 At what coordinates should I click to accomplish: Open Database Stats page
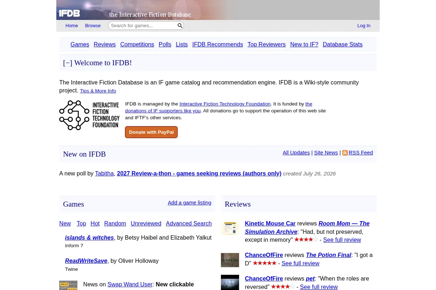pos(343,45)
